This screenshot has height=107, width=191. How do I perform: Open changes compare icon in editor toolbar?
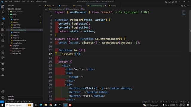[182, 6]
